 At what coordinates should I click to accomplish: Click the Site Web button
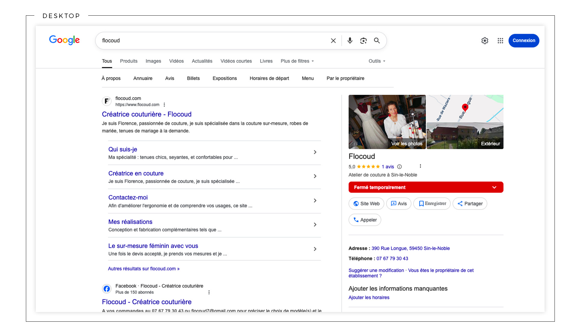pos(366,204)
